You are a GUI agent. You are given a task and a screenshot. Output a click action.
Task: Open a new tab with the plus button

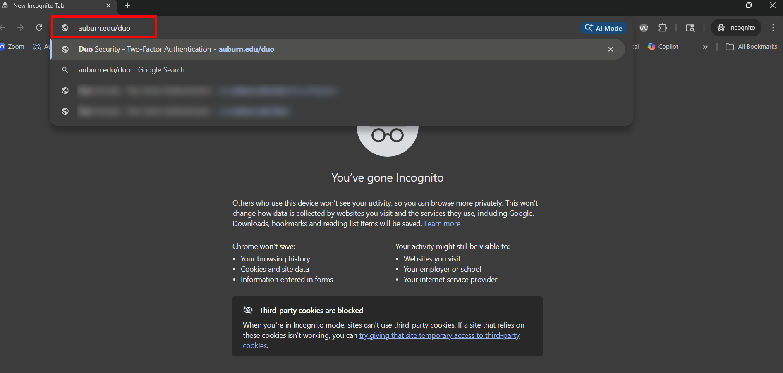(x=127, y=6)
